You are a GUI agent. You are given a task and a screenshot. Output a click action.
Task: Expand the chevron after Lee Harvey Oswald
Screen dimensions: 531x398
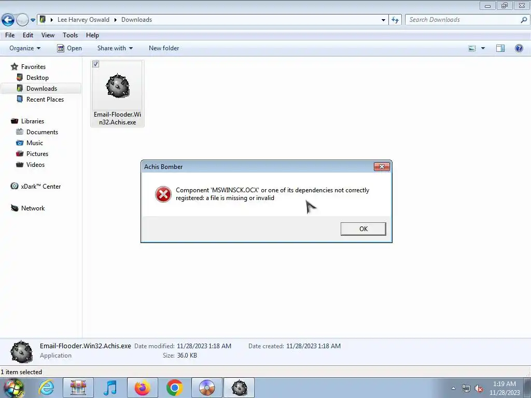tap(116, 20)
